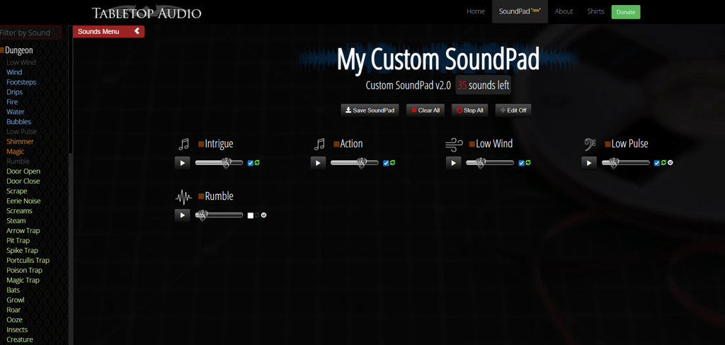Adjust the Low Wind volume slider
This screenshot has height=345, width=725.
click(x=490, y=163)
